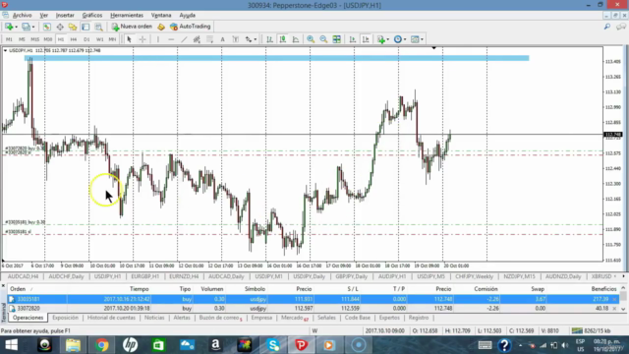Toggle the AutoTrading button
Viewport: 629px width, 354px height.
click(x=190, y=27)
